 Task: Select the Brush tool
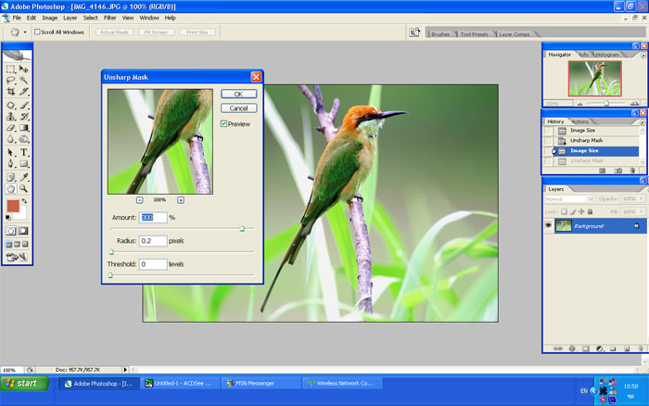coord(23,106)
